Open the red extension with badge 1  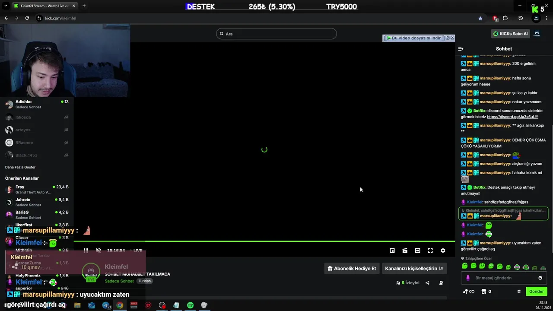[495, 18]
